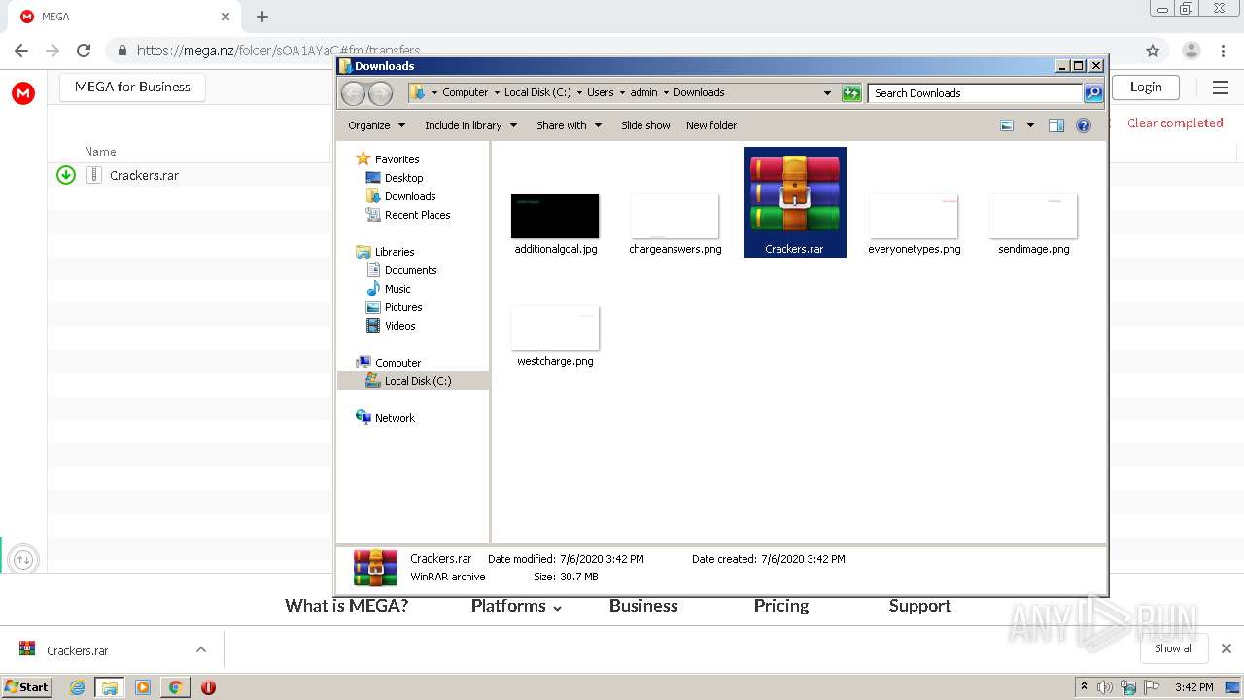Click Slide show in toolbar
Screen dimensions: 1244x700
pos(645,125)
